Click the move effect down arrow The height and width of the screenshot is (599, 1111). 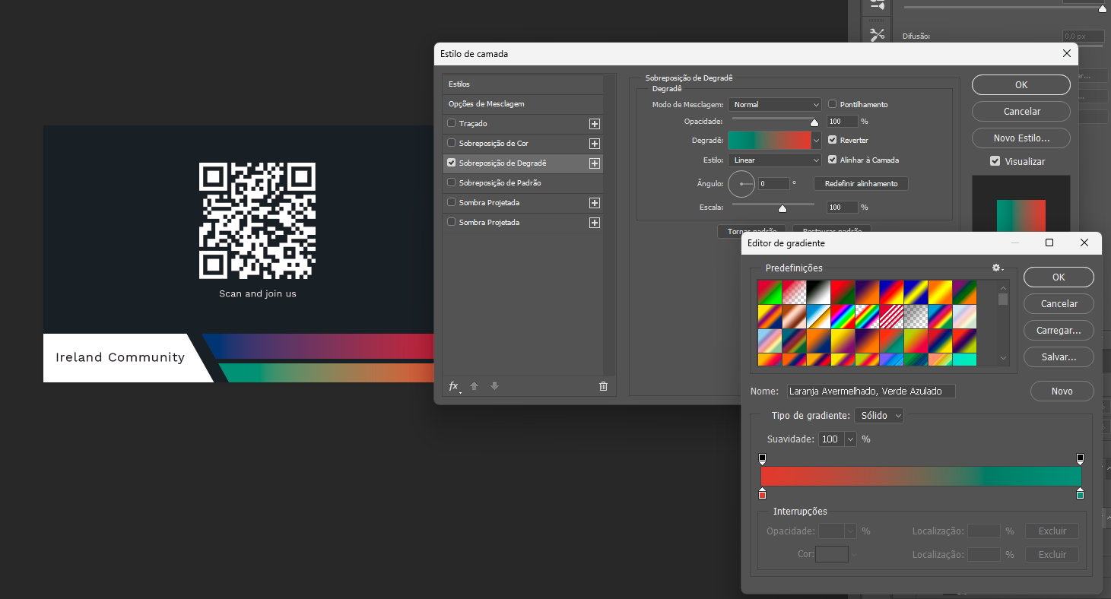(494, 386)
